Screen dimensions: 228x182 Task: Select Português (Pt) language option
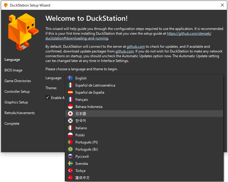click(x=144, y=142)
